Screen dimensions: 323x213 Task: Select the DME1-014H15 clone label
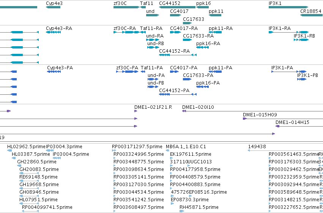point(293,122)
